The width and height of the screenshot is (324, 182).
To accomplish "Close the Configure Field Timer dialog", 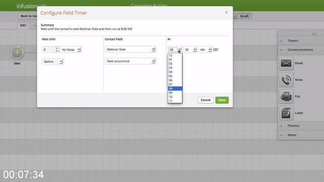I will [226, 13].
